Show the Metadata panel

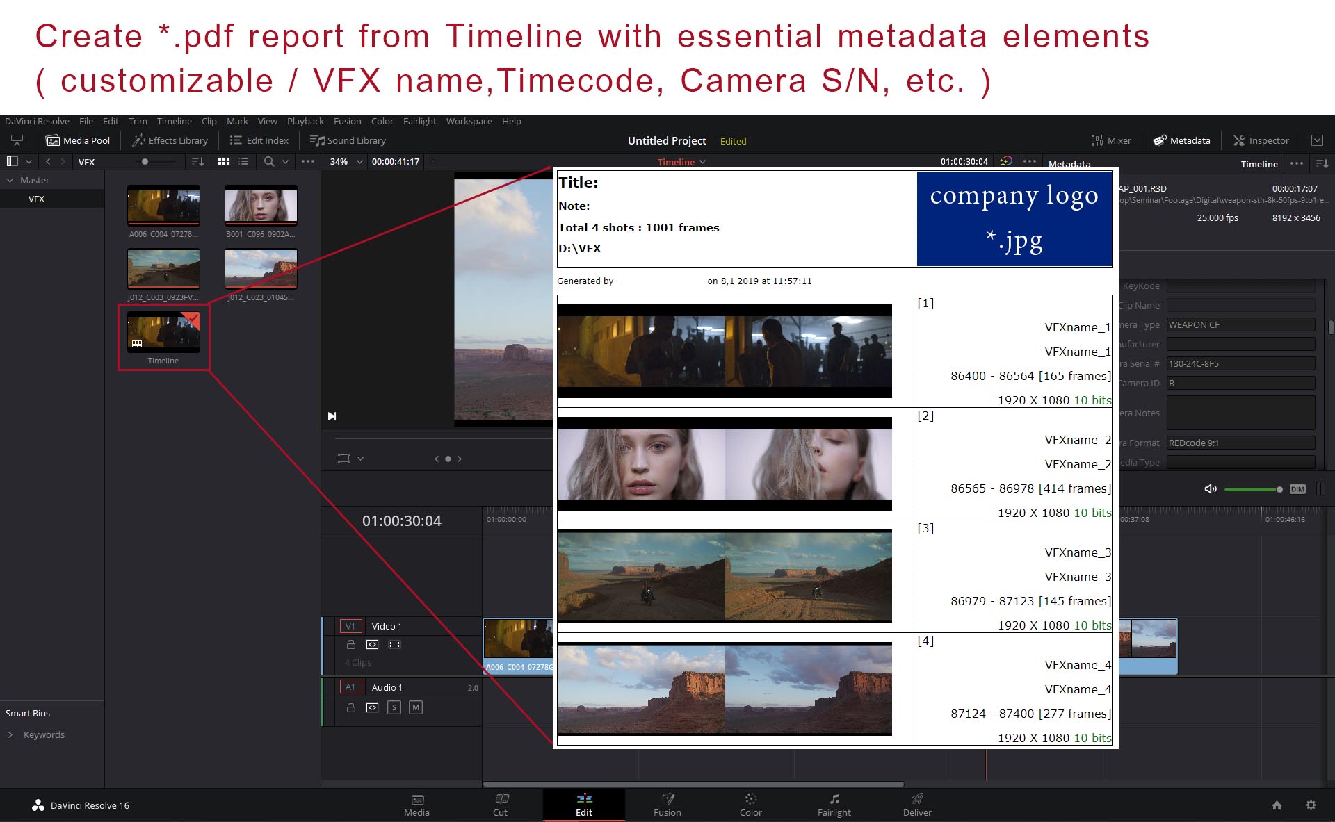click(x=1181, y=140)
